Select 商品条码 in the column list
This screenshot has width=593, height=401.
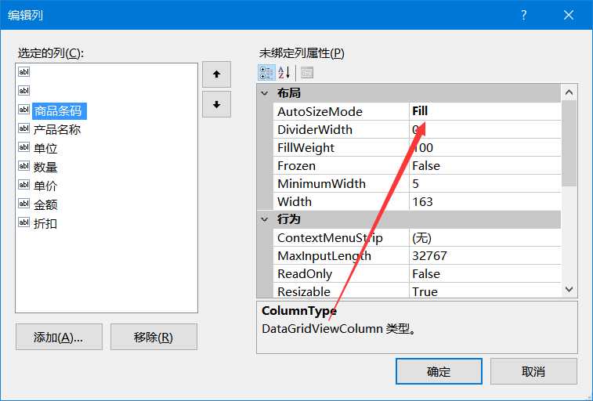coord(59,111)
